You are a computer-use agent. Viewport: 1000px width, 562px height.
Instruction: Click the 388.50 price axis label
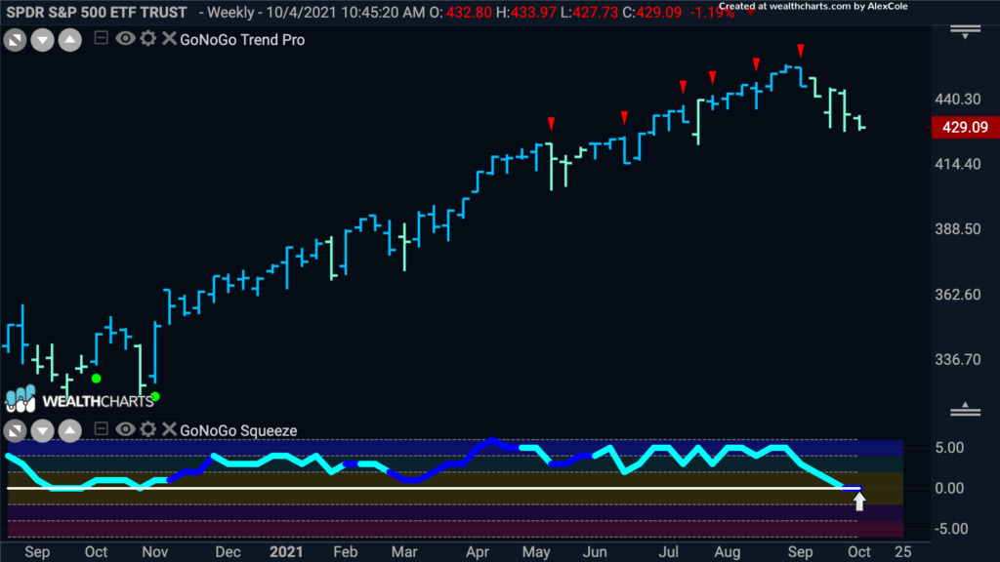(958, 229)
